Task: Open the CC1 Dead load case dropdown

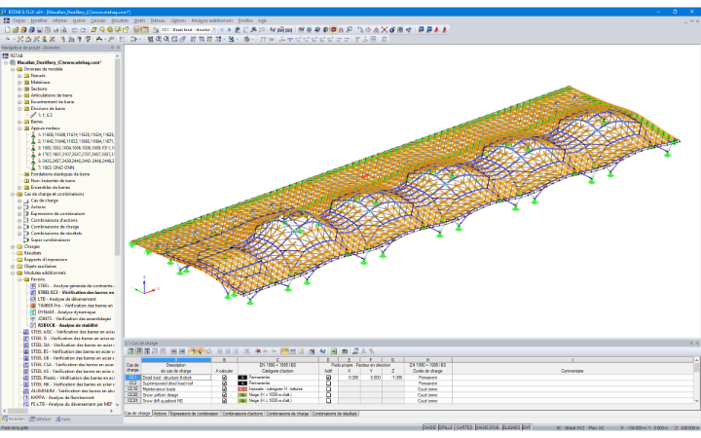Action: tap(213, 30)
